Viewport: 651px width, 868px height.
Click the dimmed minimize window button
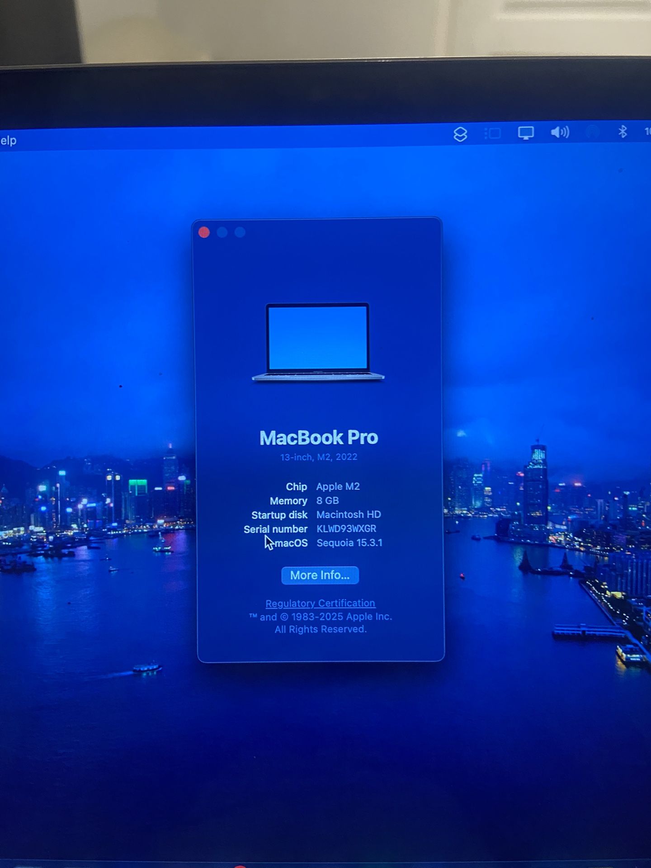[222, 232]
